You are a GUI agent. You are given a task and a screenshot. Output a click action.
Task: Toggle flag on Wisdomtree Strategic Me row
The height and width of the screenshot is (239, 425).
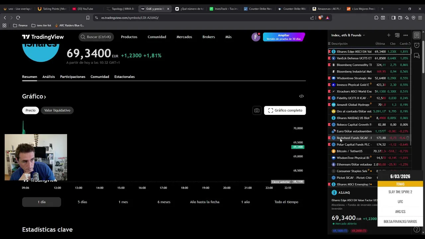(x=329, y=78)
